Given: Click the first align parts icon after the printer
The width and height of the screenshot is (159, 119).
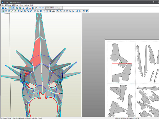Looking at the screenshot, I should (x=58, y=11).
